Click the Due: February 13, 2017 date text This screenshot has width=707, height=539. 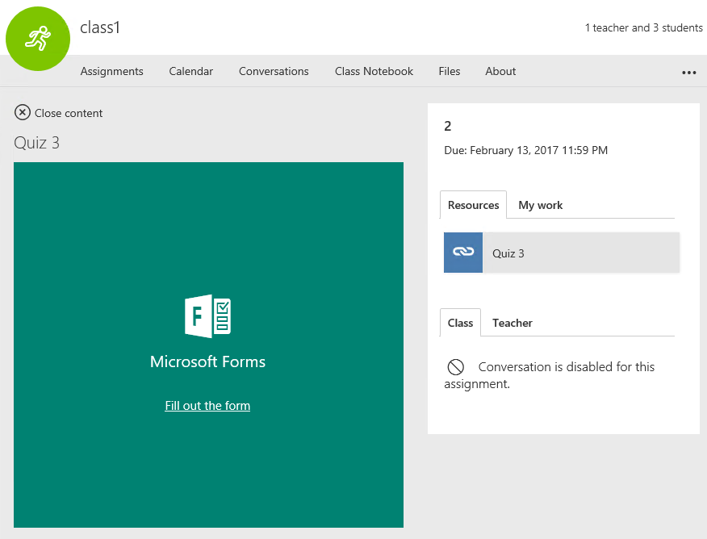pyautogui.click(x=525, y=150)
